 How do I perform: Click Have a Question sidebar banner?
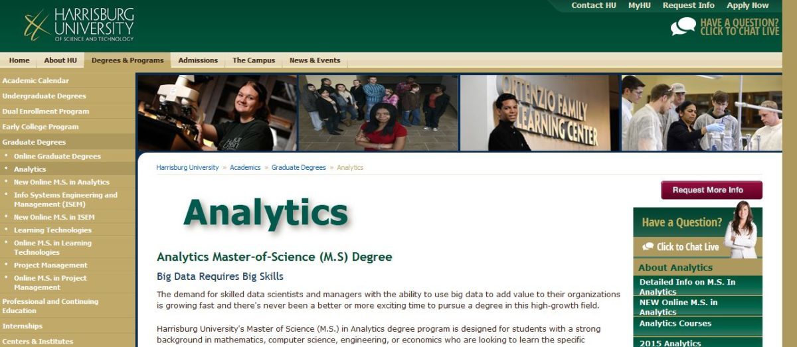click(682, 222)
